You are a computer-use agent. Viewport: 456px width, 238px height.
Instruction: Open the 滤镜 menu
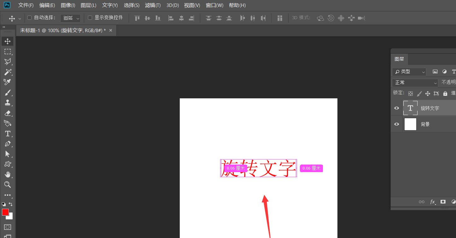[153, 5]
